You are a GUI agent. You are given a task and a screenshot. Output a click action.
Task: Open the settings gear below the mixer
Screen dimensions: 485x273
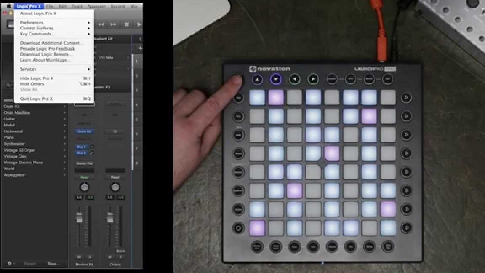(8, 263)
